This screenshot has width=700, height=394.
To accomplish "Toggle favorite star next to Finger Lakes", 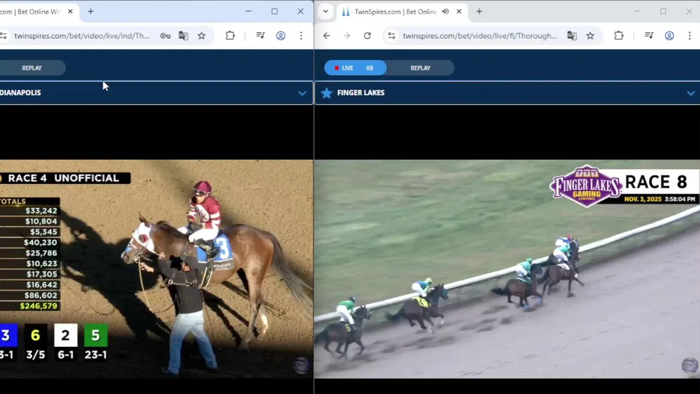I will (x=326, y=93).
